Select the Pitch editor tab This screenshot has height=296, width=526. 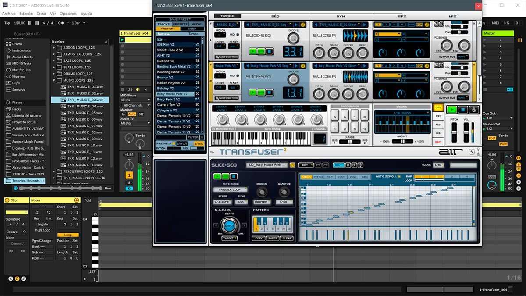pyautogui.click(x=318, y=177)
